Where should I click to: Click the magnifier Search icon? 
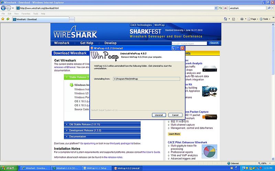tap(269, 8)
